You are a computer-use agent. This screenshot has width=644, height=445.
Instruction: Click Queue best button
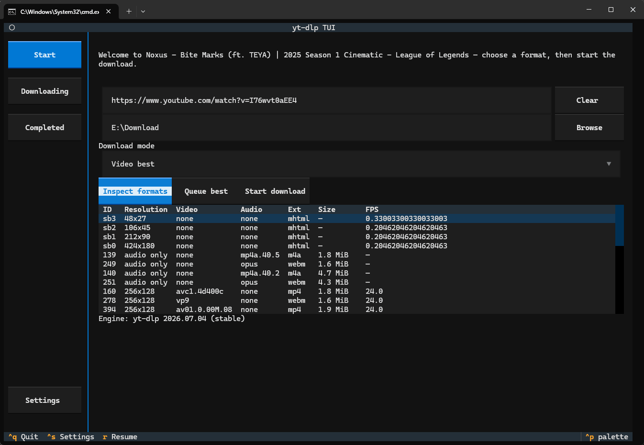(206, 191)
